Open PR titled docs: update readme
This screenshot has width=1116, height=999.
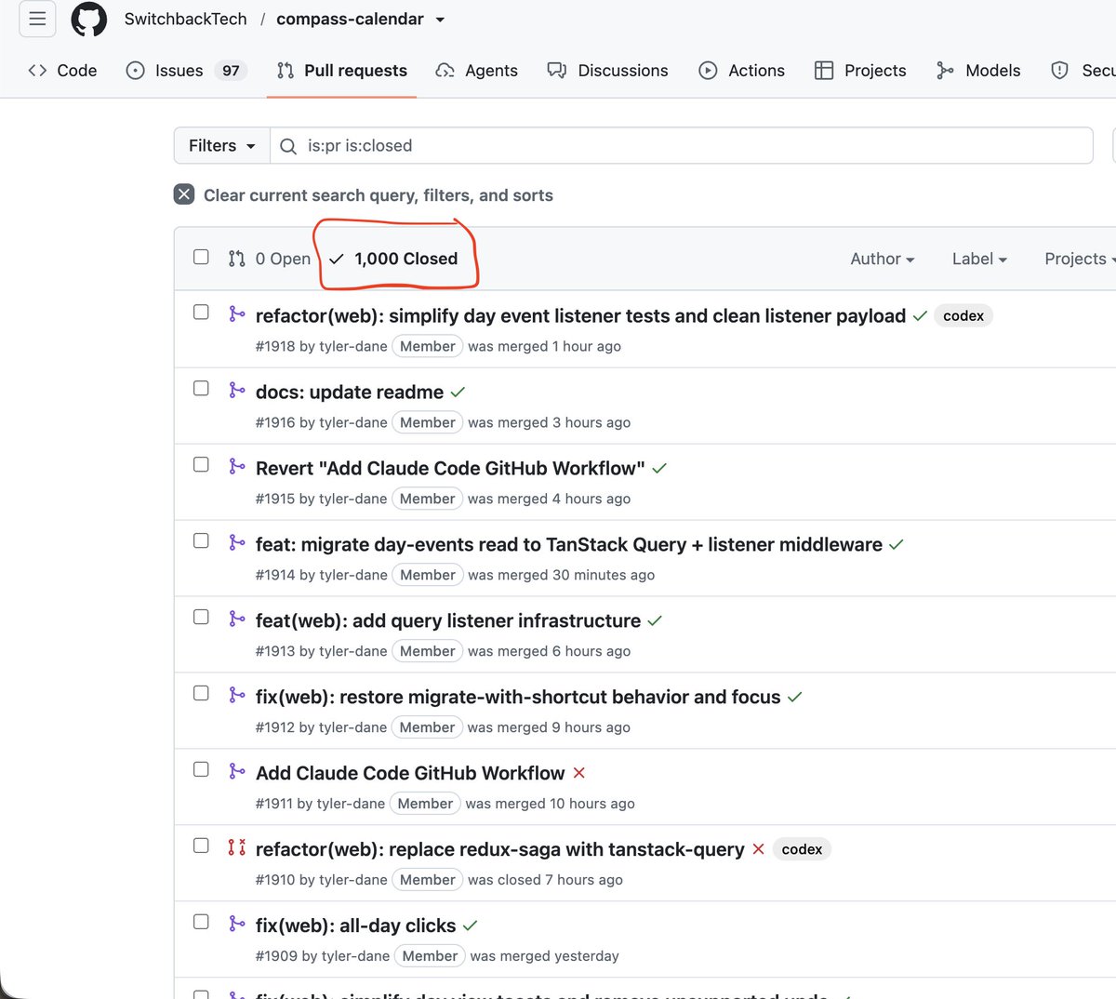tap(350, 393)
